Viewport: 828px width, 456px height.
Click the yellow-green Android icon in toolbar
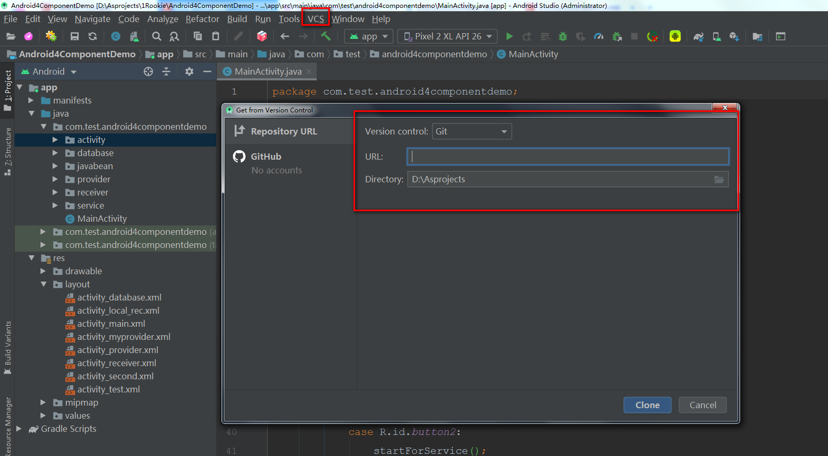click(675, 36)
